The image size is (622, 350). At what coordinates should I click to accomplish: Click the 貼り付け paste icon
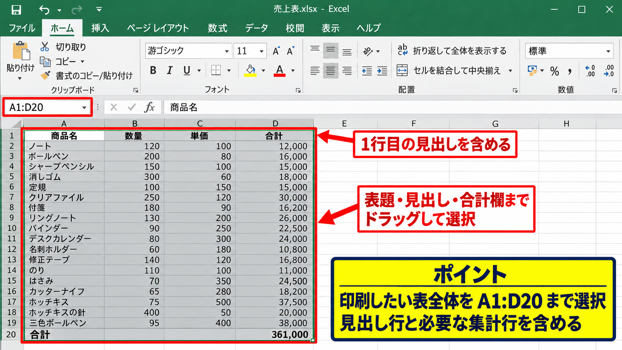[21, 51]
